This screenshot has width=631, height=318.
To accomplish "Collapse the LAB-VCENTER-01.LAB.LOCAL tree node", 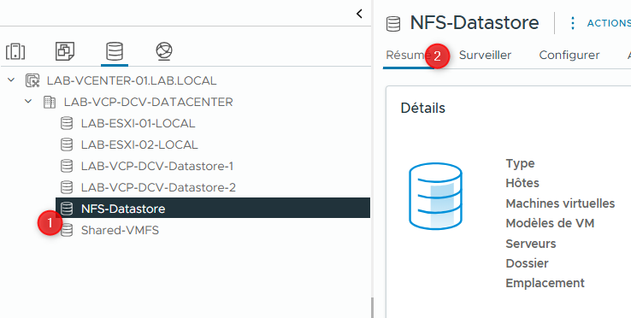I will 11,80.
